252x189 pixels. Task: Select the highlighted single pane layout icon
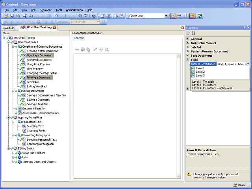(173, 16)
